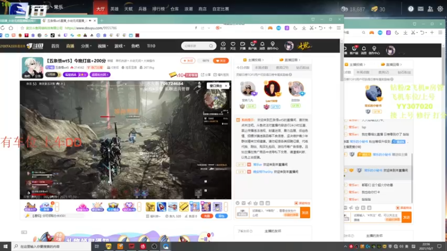Click the orange 充值 button below video
This screenshot has height=251, width=447.
click(x=207, y=216)
